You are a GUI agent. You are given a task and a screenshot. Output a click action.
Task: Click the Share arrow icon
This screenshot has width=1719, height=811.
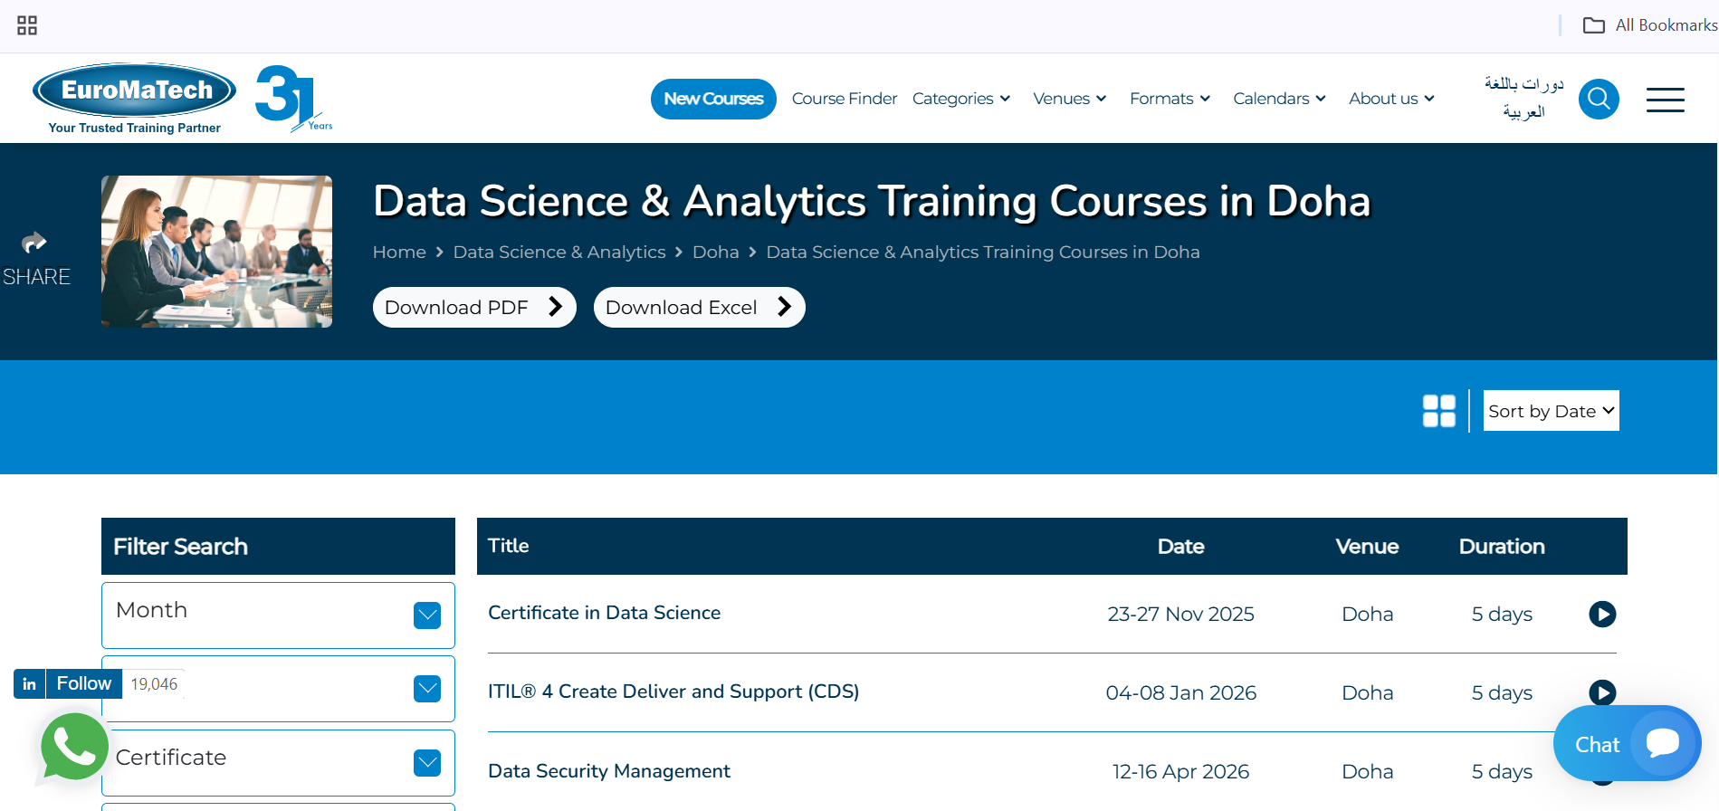coord(33,243)
